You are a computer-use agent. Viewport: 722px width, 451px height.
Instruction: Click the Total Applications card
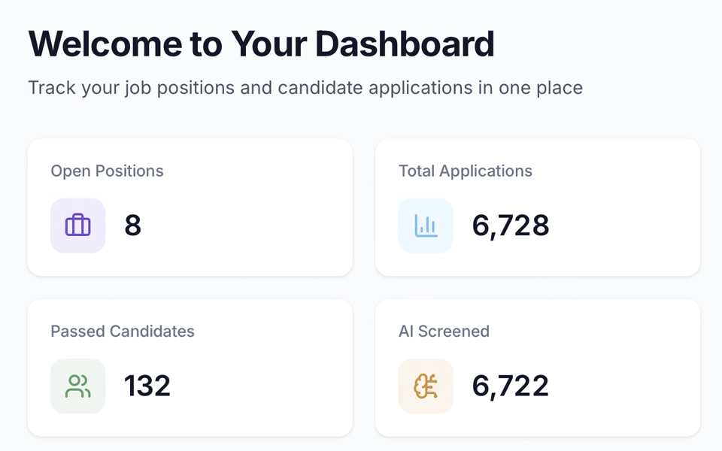538,207
